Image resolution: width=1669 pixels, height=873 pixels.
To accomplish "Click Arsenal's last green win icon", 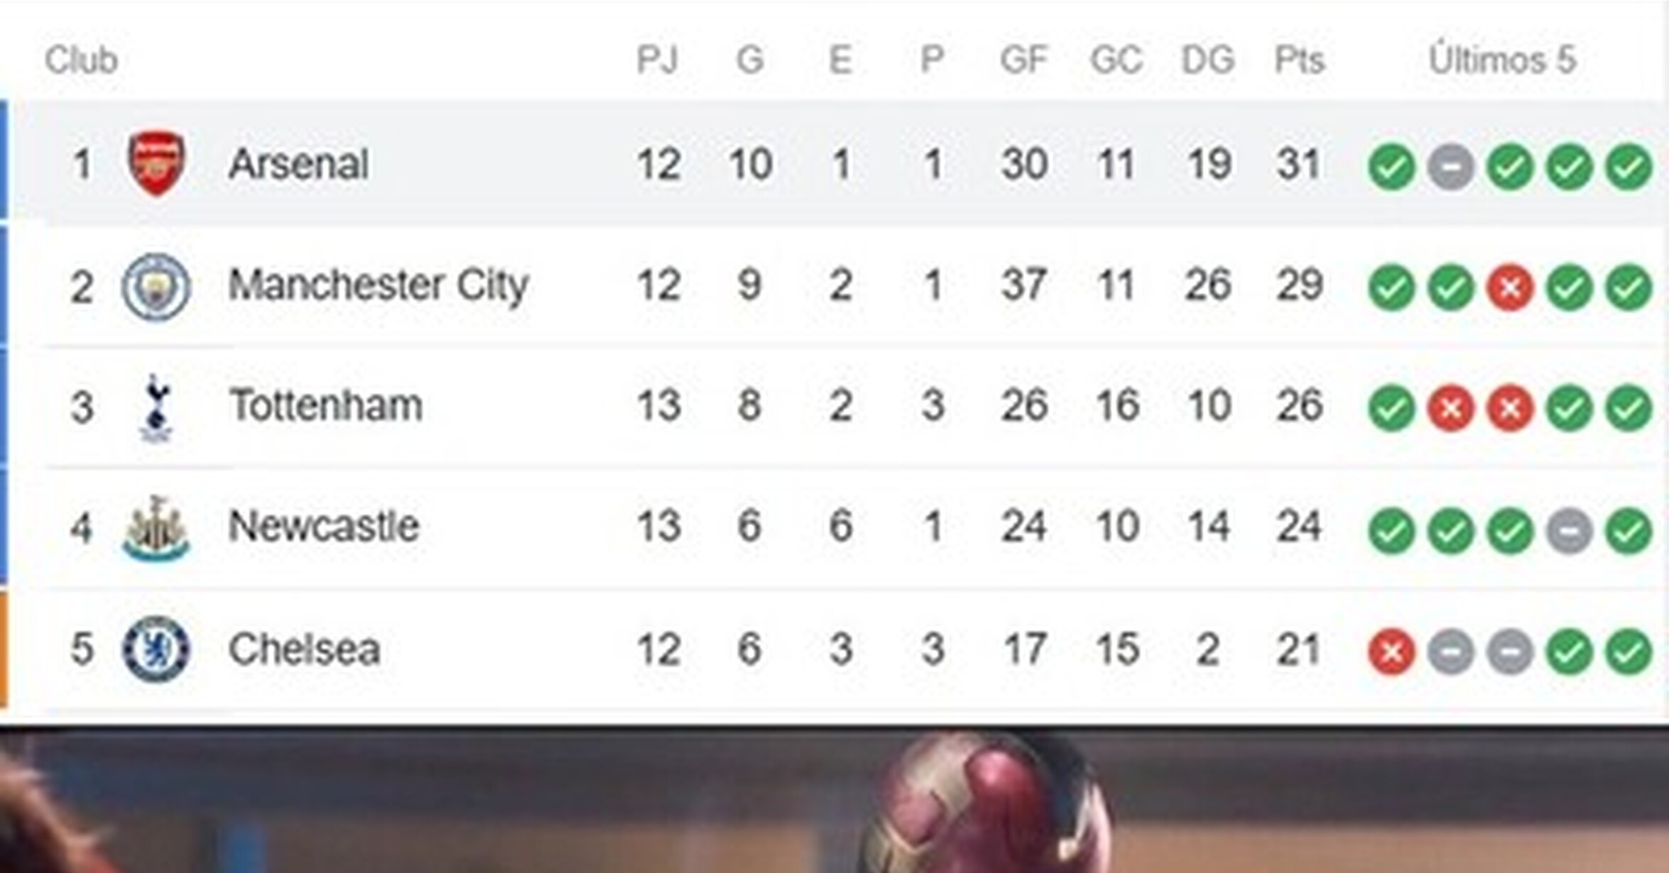I will (1629, 167).
